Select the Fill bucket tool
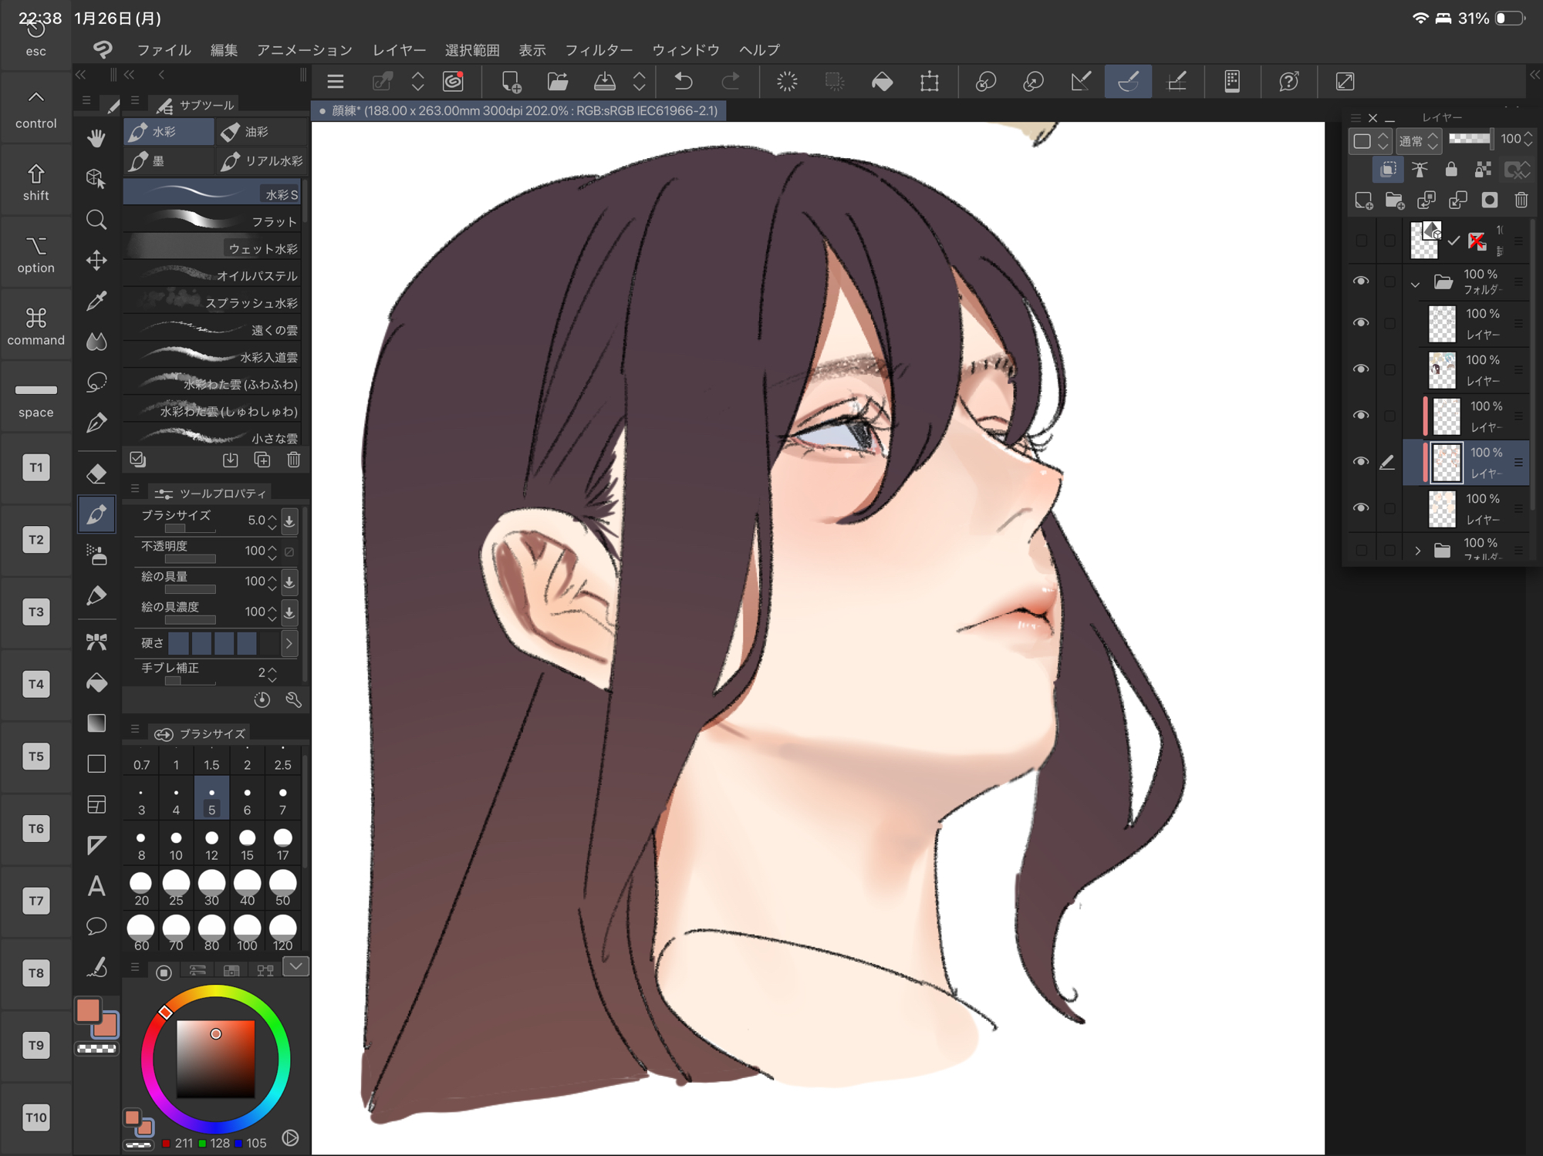Image resolution: width=1543 pixels, height=1156 pixels. tap(96, 682)
